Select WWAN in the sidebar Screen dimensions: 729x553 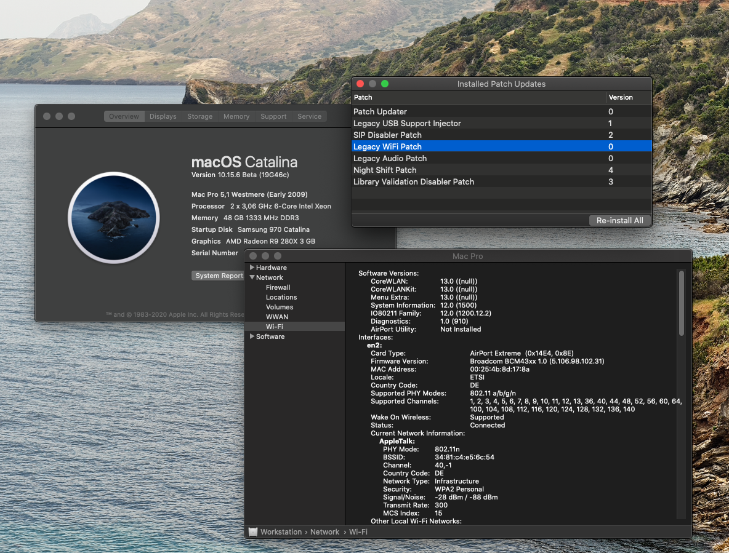277,317
